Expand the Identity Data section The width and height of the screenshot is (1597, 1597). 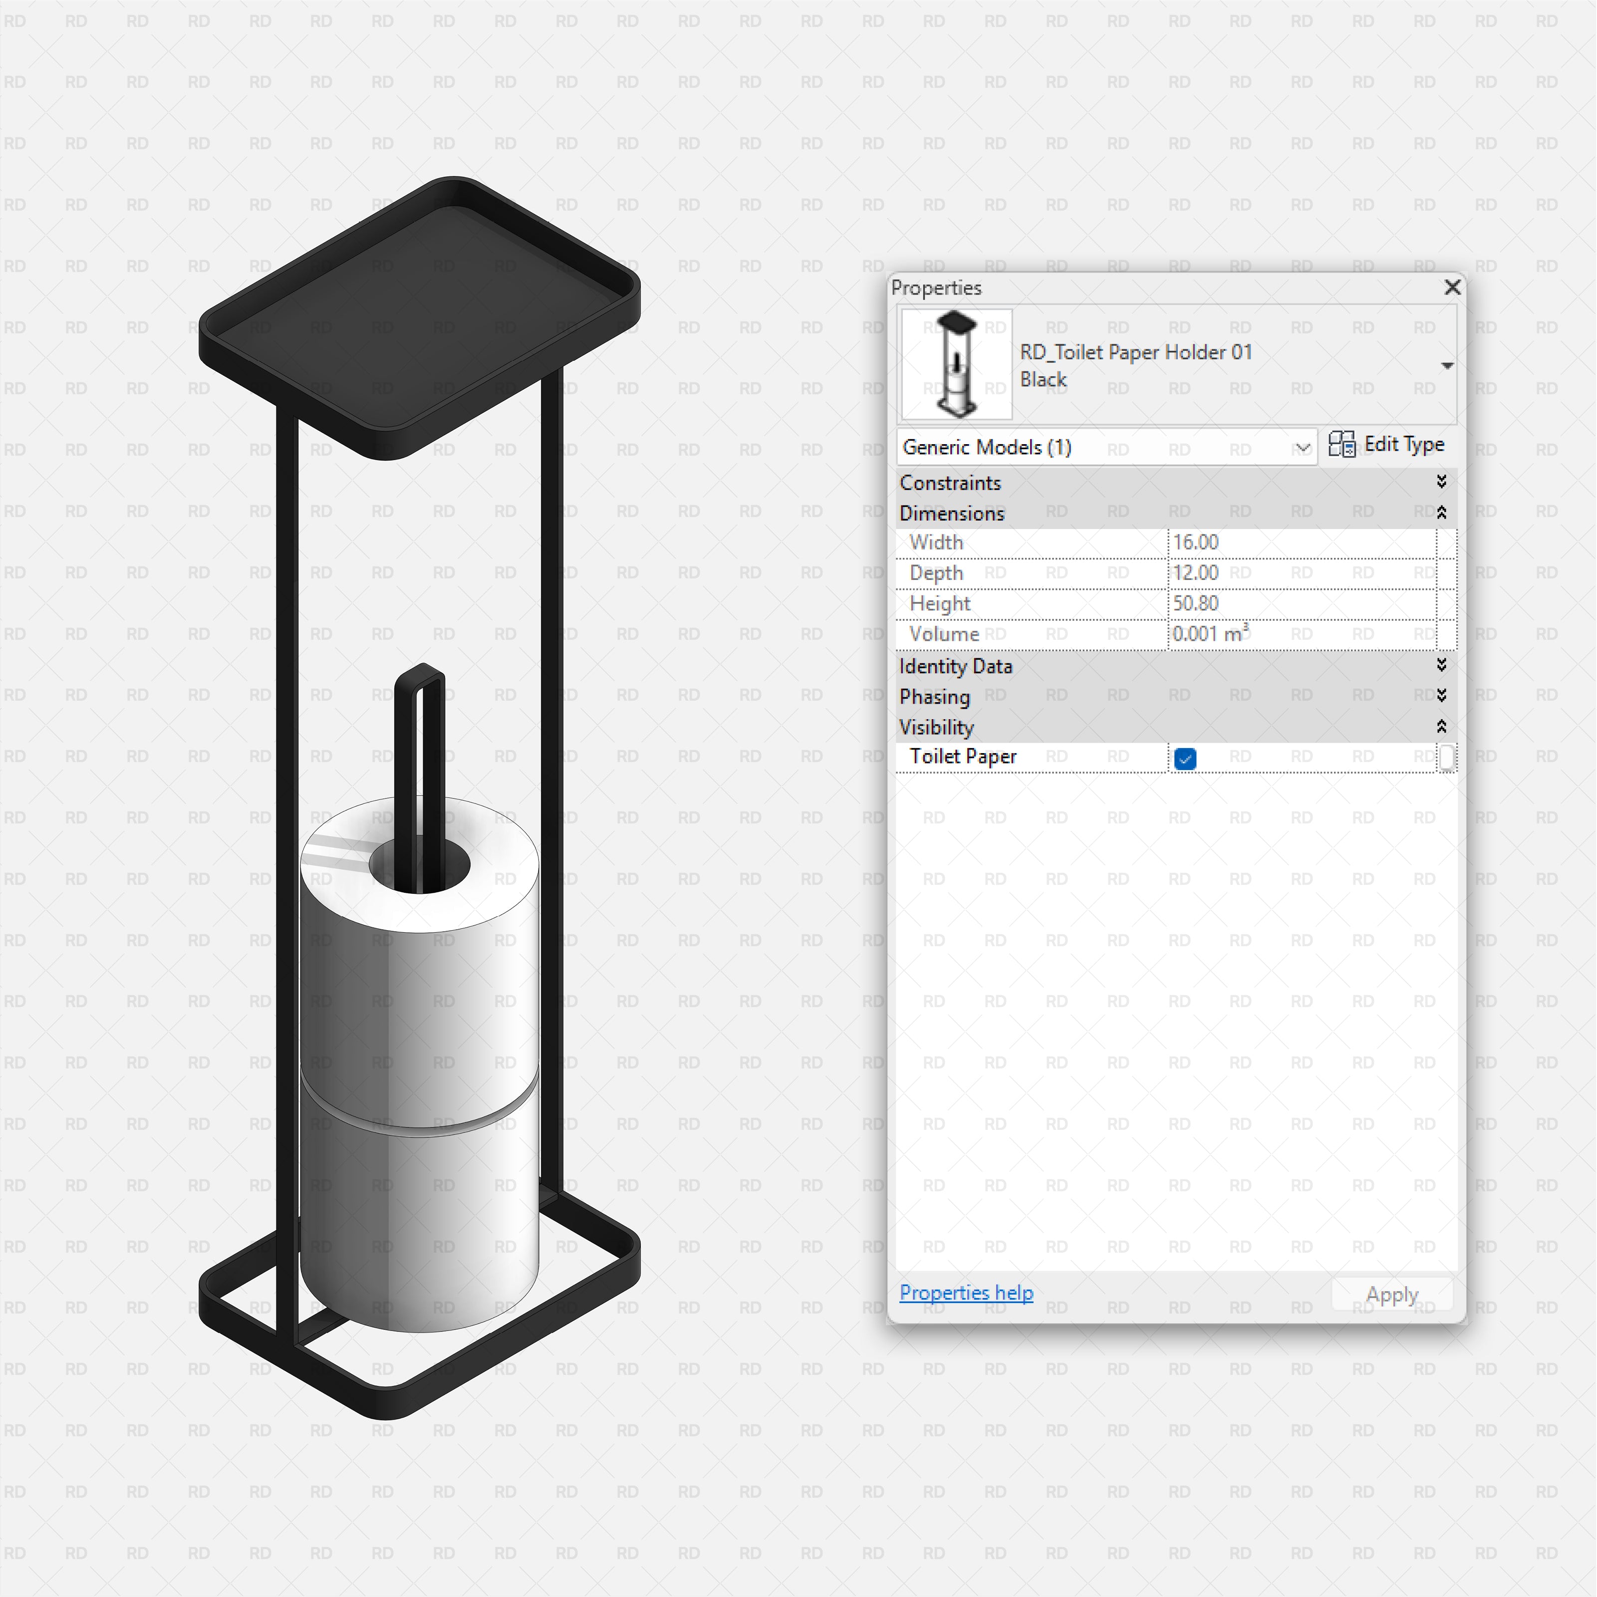coord(1442,665)
